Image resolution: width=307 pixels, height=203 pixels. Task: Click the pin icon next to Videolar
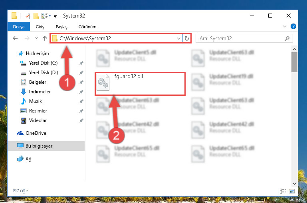(x=81, y=120)
